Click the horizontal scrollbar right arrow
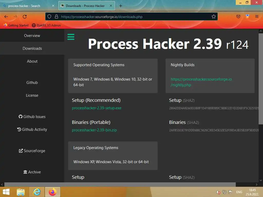 [257, 184]
